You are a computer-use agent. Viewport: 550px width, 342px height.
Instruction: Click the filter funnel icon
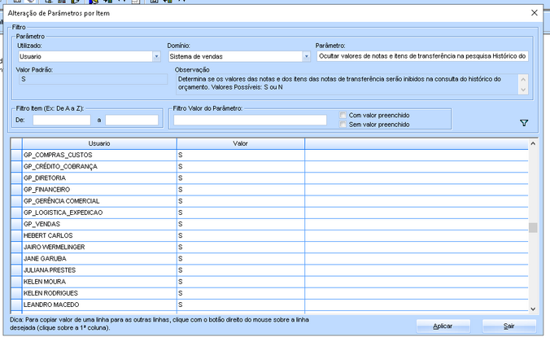pyautogui.click(x=523, y=123)
